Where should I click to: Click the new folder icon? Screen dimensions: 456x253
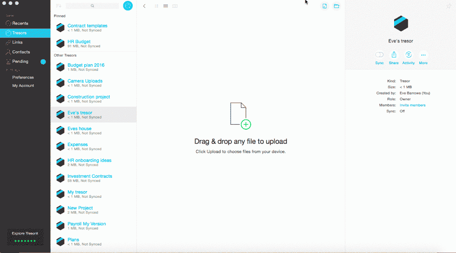click(x=337, y=6)
